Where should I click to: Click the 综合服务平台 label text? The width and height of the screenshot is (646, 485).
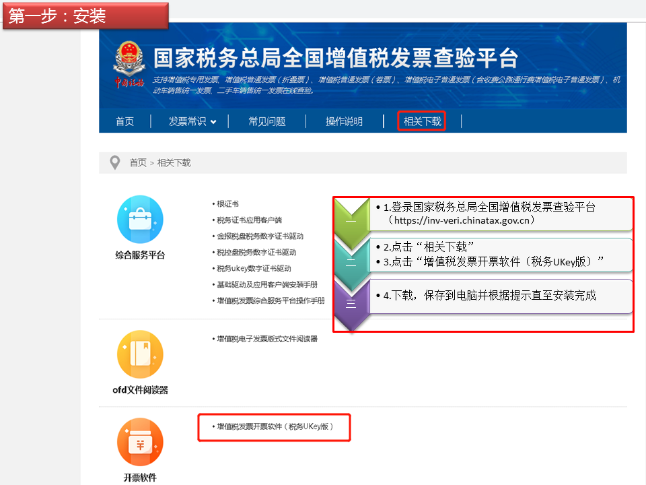[140, 255]
